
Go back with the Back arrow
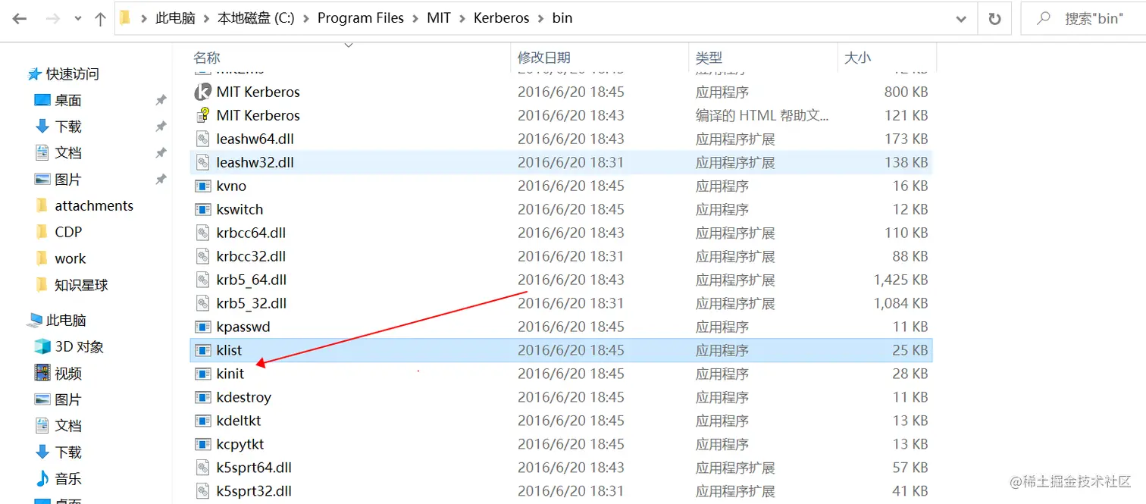pos(19,19)
